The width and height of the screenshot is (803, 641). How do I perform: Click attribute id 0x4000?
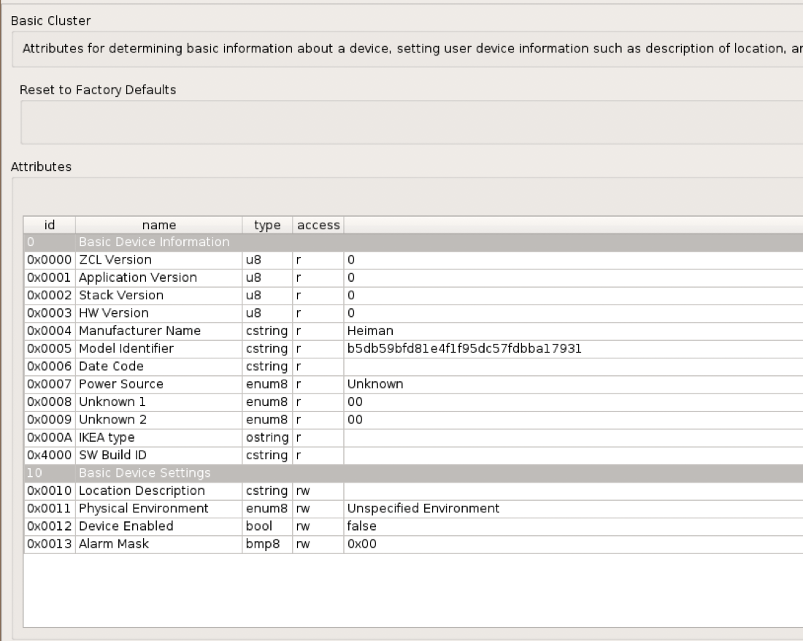tap(49, 455)
